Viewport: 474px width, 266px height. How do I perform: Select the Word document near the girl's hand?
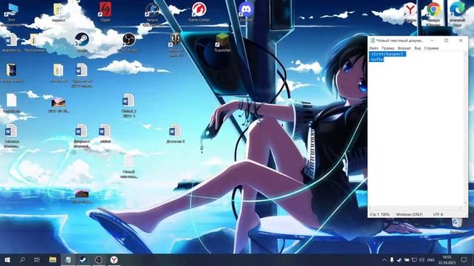tap(176, 133)
